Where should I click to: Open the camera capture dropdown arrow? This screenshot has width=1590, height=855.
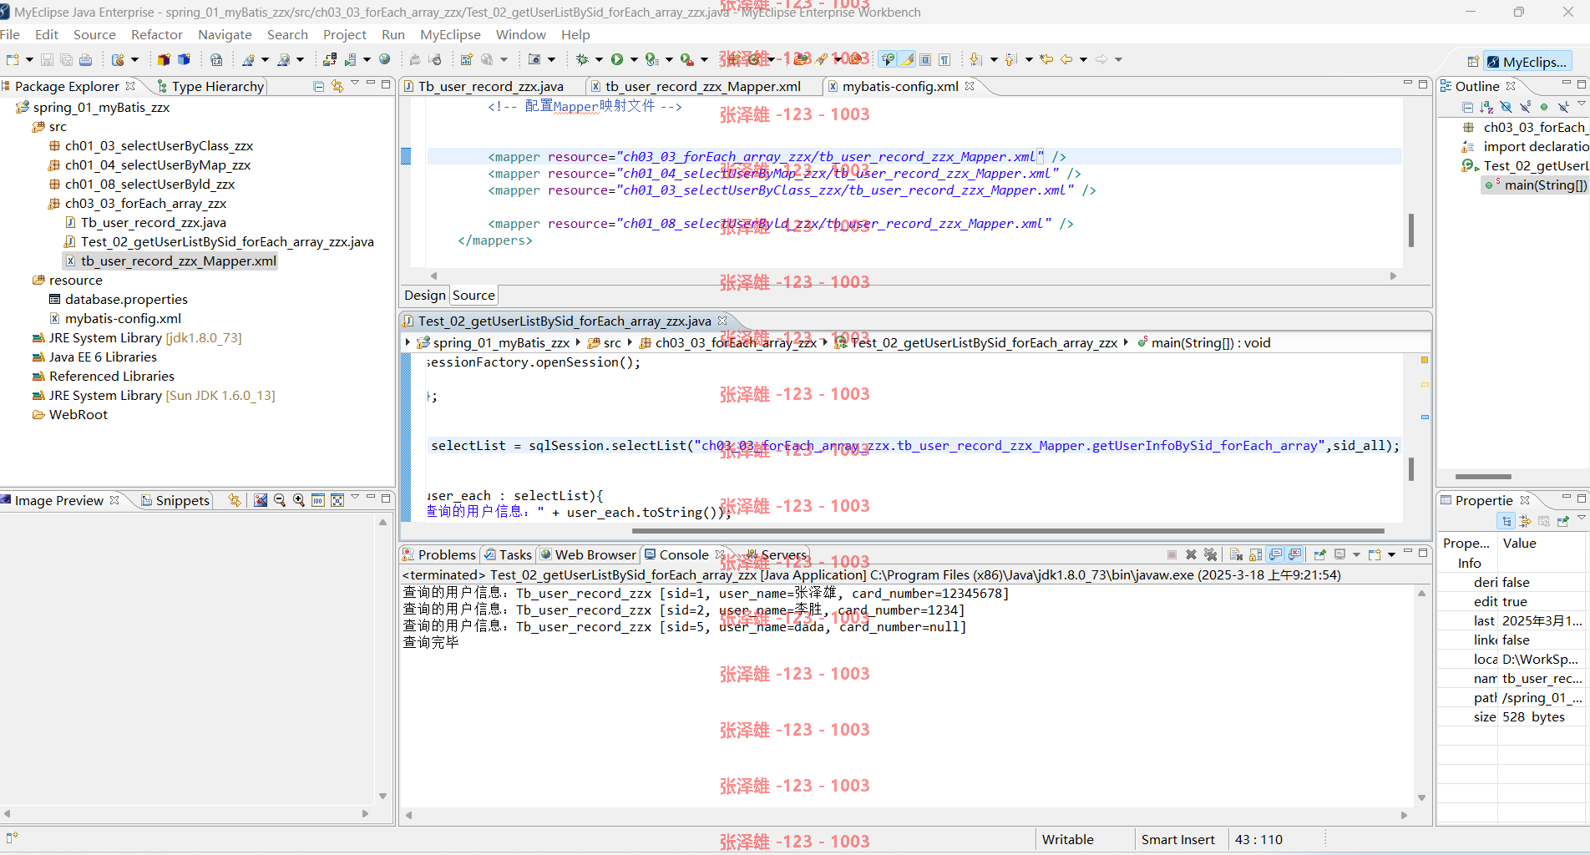point(551,59)
